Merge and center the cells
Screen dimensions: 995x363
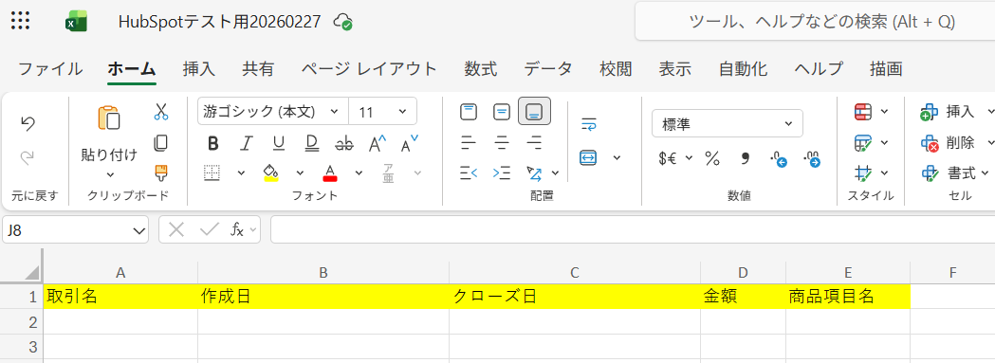(588, 157)
